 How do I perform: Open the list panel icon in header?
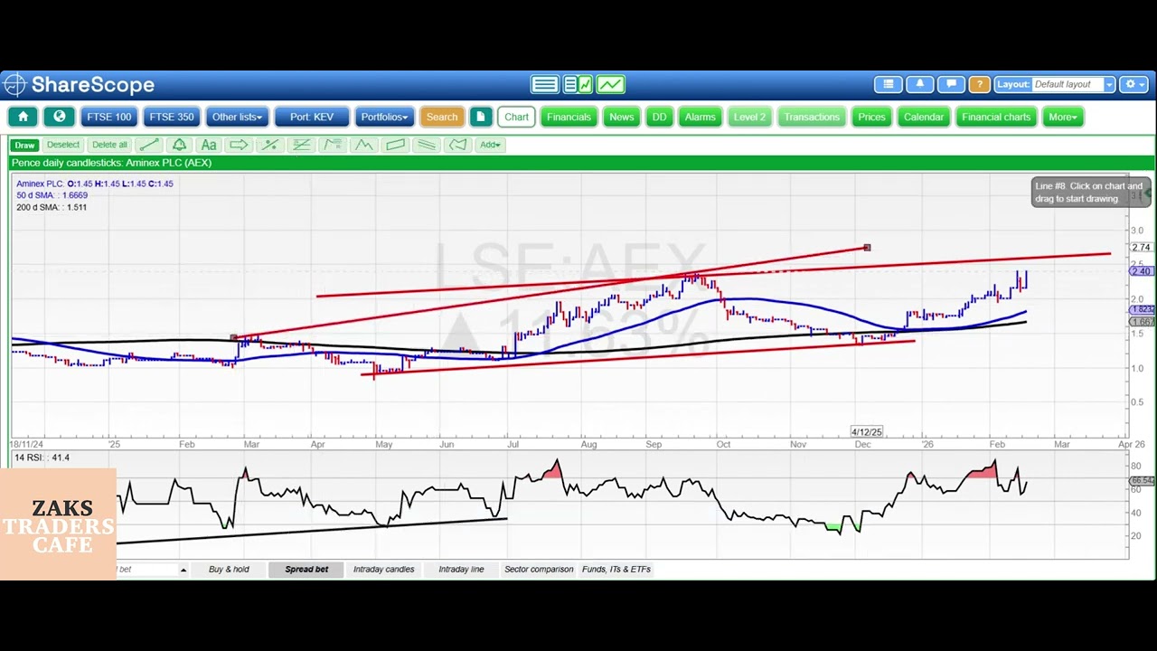(889, 84)
